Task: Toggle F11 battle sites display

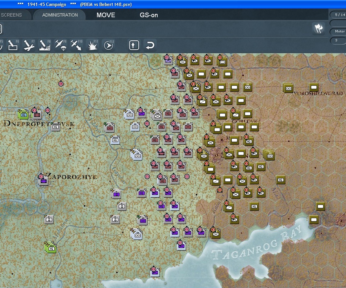Action: [x=92, y=45]
